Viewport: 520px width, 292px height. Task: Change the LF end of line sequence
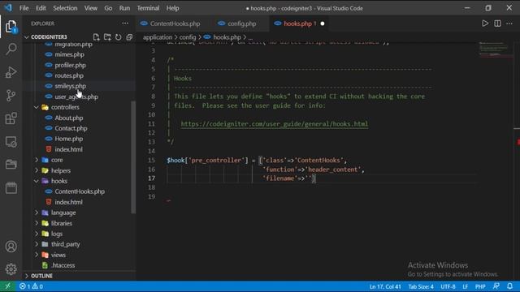click(465, 286)
